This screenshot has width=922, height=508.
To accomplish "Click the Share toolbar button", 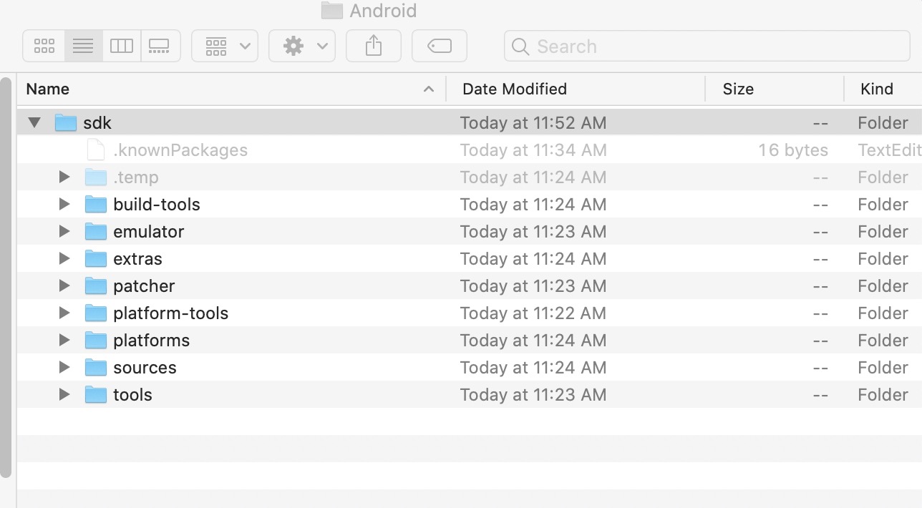I will pos(373,46).
